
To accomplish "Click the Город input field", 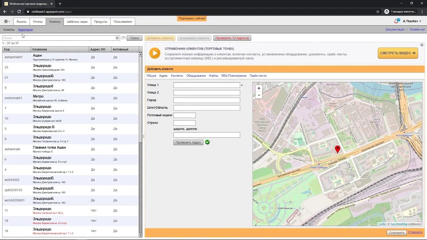I will 207,100.
